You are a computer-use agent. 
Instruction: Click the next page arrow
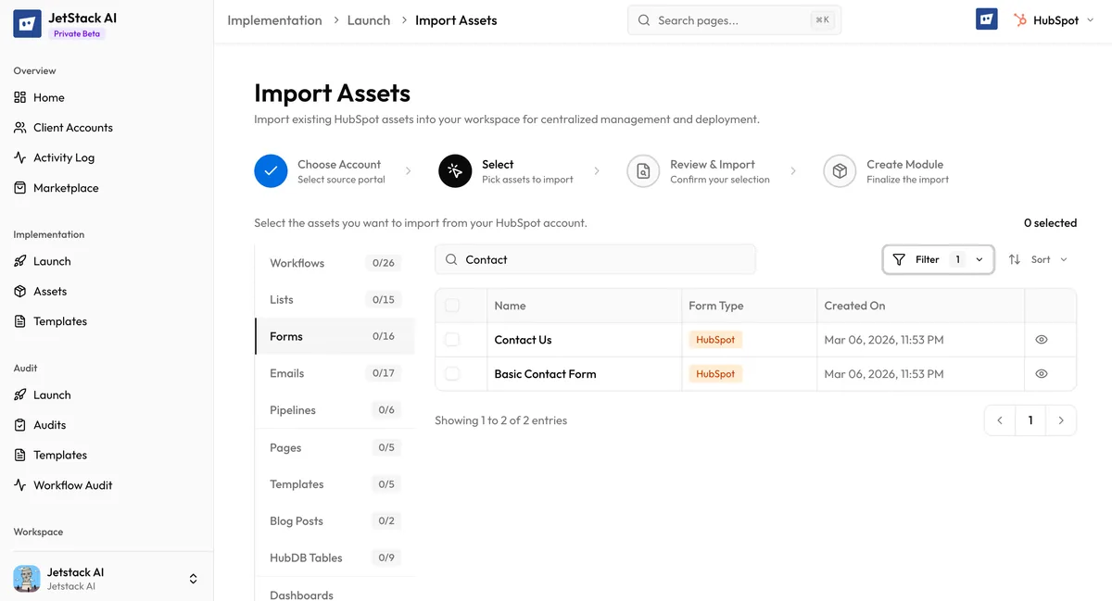(1061, 419)
